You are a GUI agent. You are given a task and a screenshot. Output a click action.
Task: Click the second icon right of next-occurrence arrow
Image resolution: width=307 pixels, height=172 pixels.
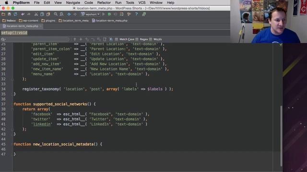click(93, 39)
